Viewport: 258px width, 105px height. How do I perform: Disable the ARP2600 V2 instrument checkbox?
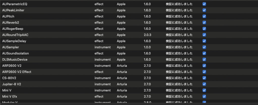pyautogui.click(x=204, y=66)
